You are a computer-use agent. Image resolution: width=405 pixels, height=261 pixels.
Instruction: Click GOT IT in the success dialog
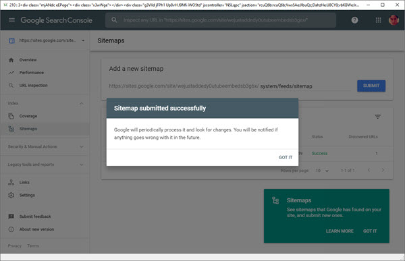pyautogui.click(x=286, y=158)
